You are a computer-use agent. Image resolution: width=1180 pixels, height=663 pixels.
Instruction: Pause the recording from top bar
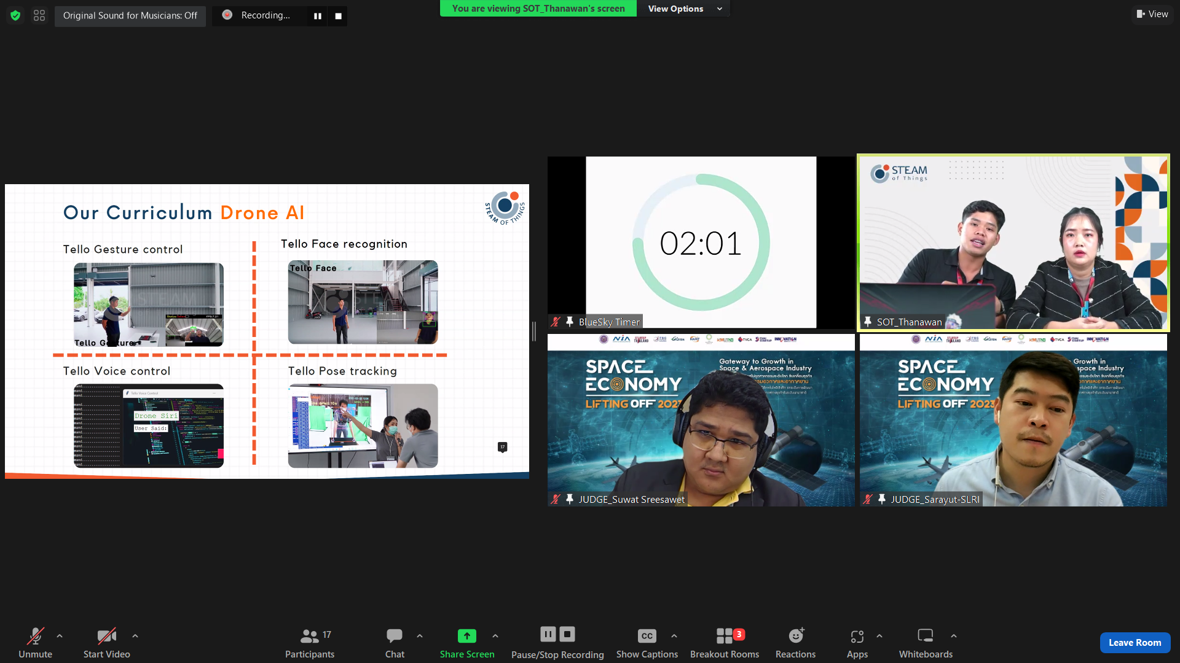tap(318, 16)
